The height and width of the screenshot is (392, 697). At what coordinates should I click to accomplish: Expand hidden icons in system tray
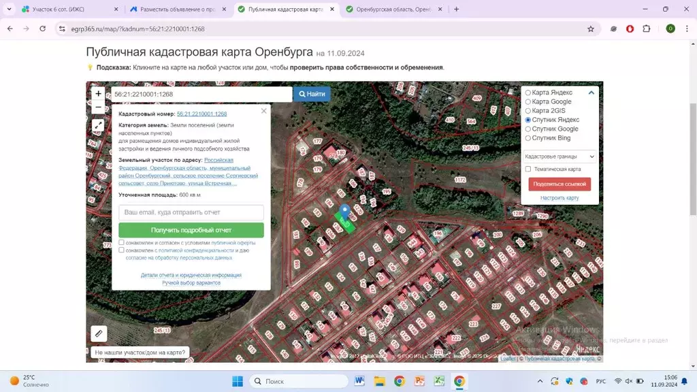point(538,381)
